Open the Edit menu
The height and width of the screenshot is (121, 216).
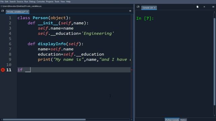pyautogui.click(x=6, y=2)
